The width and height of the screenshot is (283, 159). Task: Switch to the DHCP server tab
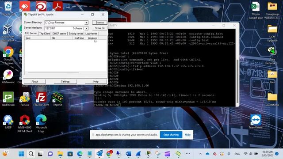(59, 34)
